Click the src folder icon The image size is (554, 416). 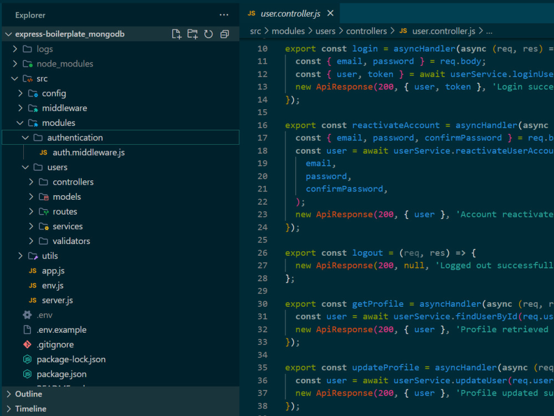pyautogui.click(x=28, y=79)
